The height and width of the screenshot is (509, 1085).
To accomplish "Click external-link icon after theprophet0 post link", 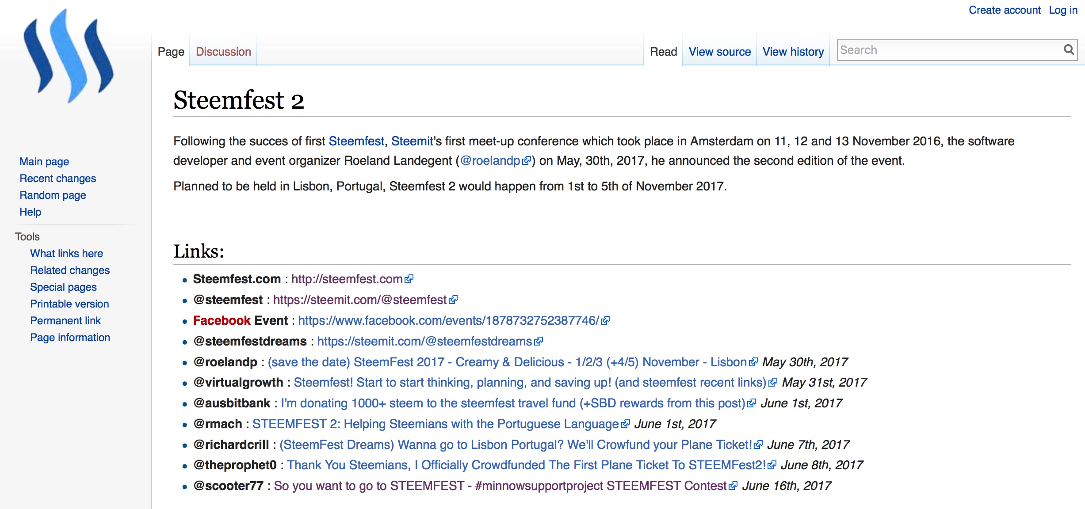I will coord(772,466).
